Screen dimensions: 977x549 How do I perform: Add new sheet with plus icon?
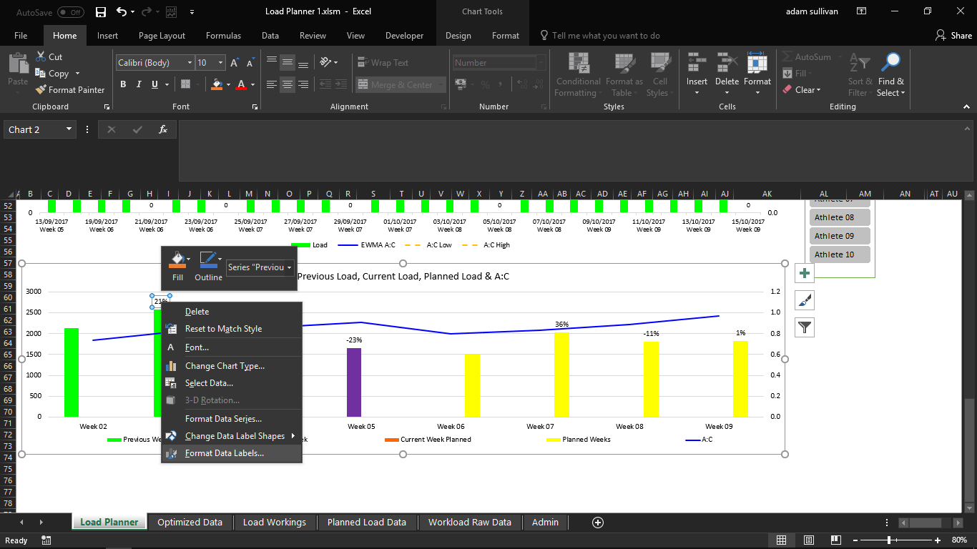[599, 523]
